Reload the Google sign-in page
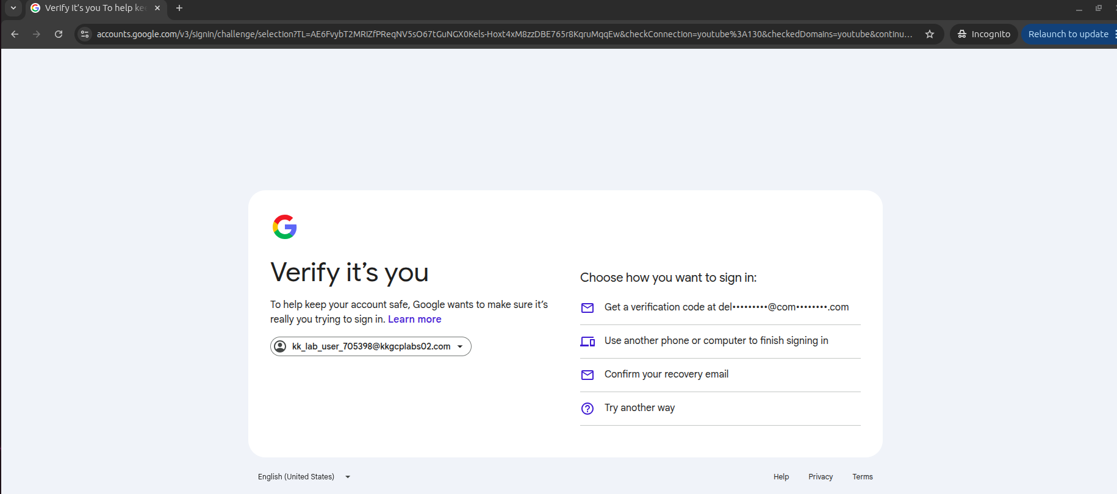Screen dimensions: 1117x494 (59, 34)
